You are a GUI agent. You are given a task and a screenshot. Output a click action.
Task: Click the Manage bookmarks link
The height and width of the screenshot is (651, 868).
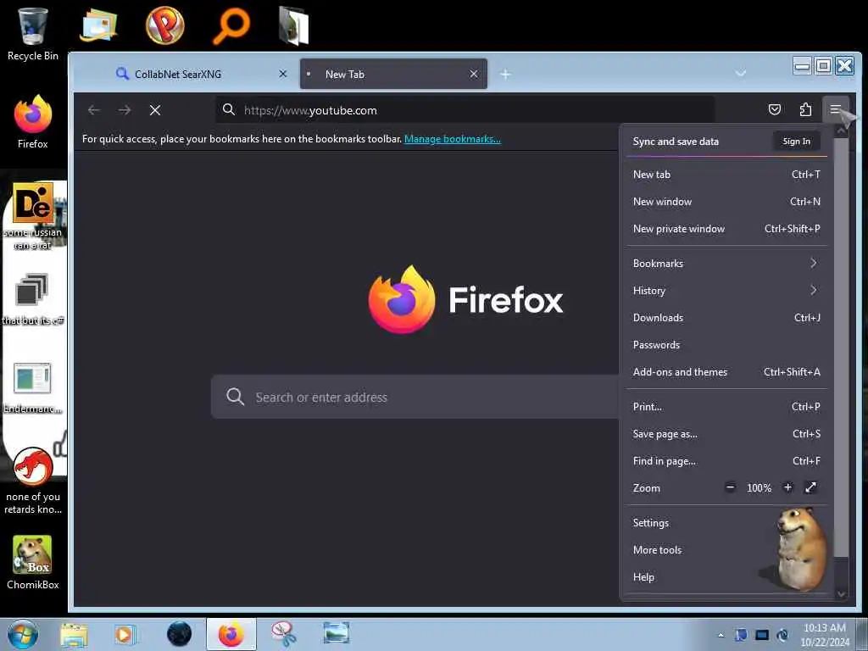(x=453, y=139)
